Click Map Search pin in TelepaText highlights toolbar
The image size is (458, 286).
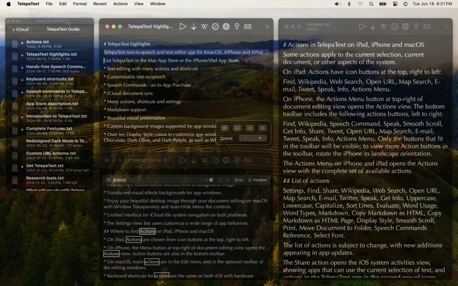(x=237, y=26)
